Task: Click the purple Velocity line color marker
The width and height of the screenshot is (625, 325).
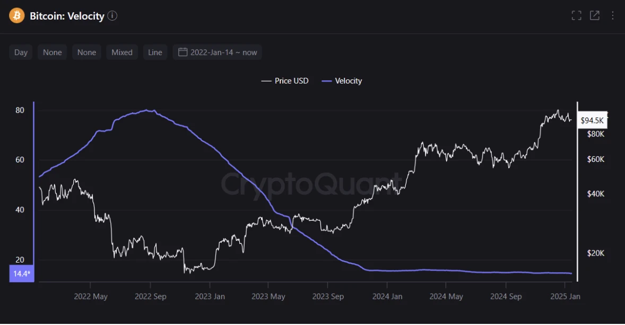Action: coord(327,81)
